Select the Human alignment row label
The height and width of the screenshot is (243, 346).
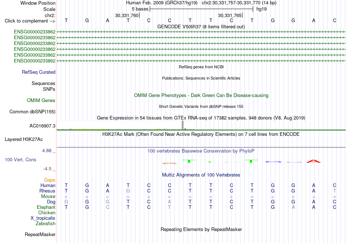click(48, 185)
